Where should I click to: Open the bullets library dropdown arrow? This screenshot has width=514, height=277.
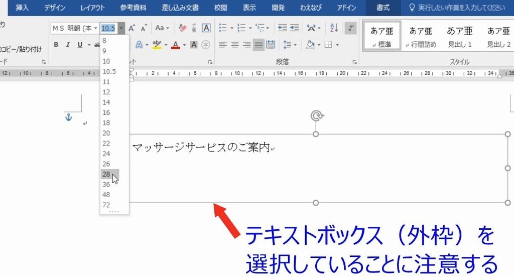(232, 28)
